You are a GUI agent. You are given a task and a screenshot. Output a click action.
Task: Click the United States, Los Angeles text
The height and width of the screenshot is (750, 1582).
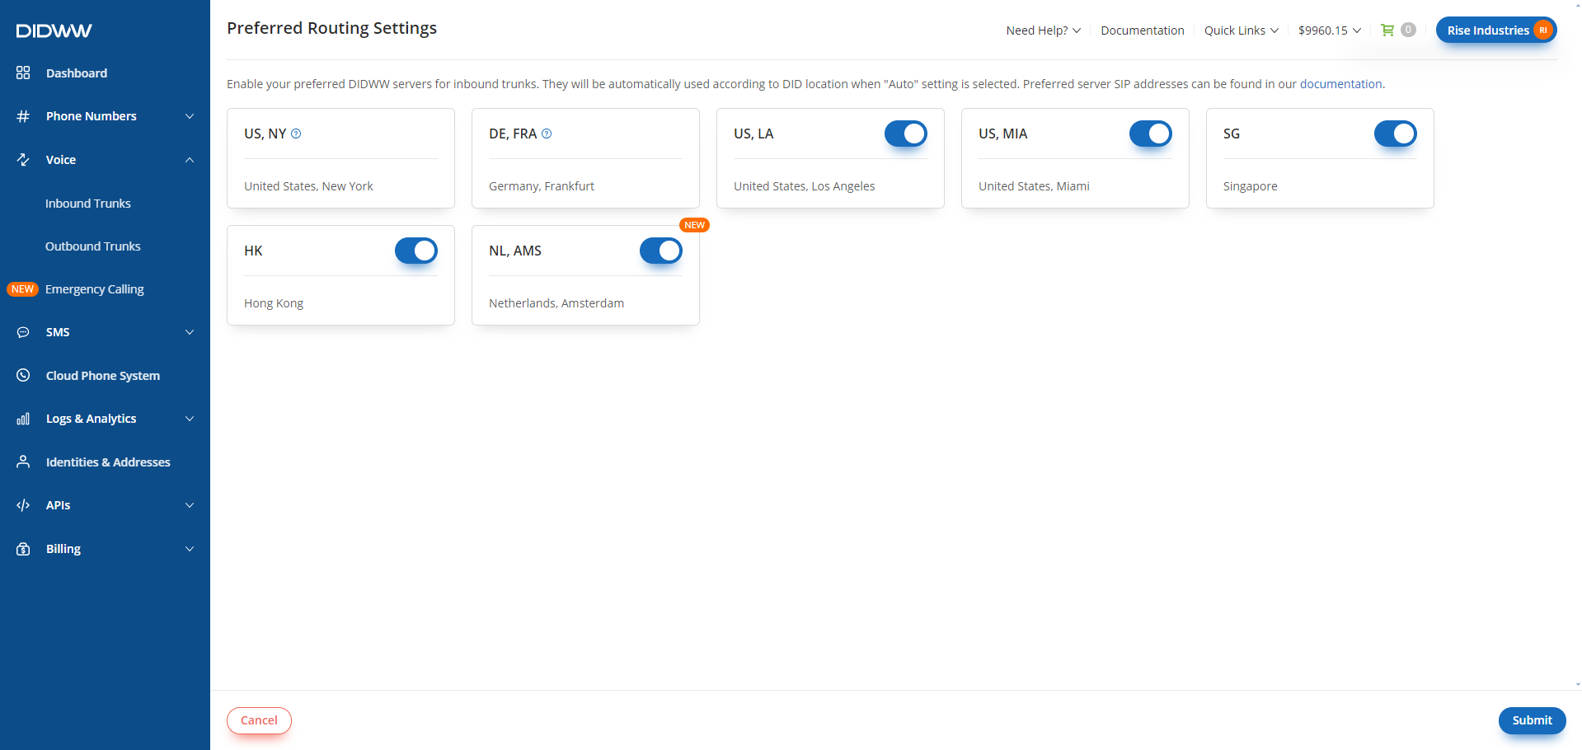point(805,186)
